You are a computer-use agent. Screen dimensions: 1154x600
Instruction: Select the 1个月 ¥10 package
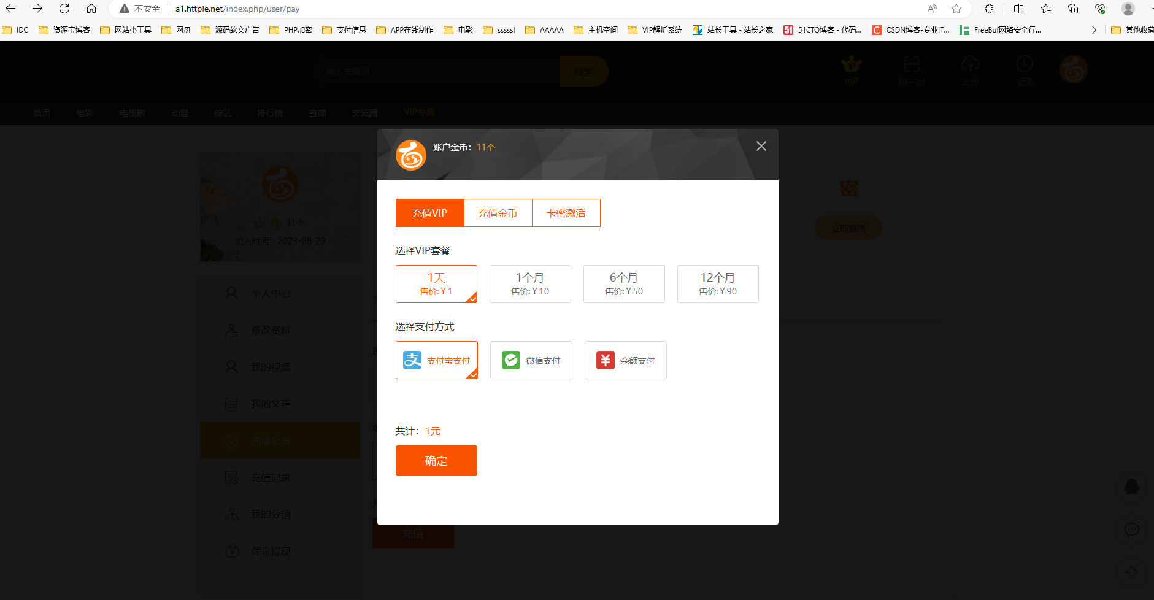click(530, 284)
